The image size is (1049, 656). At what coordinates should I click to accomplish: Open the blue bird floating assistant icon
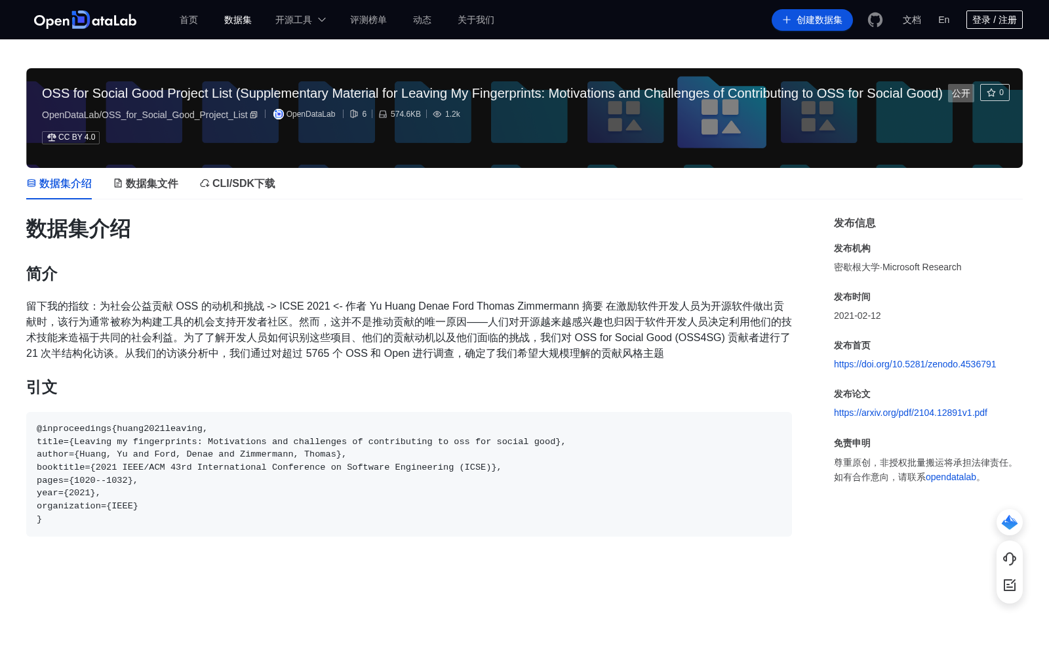click(1010, 522)
